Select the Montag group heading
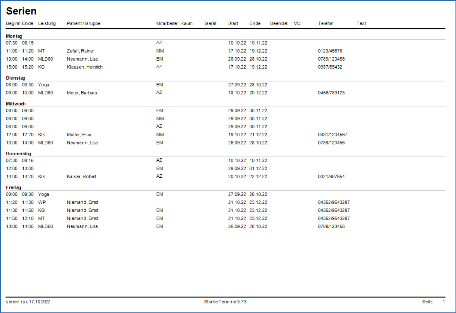This screenshot has height=313, width=456. coord(14,36)
